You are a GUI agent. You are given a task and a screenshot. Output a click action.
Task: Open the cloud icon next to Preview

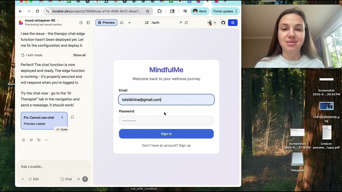pyautogui.click(x=122, y=23)
